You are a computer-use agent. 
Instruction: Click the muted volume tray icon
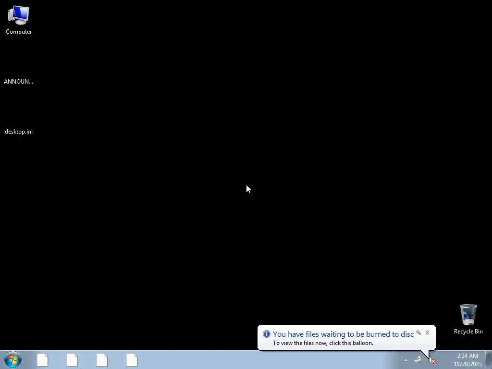pyautogui.click(x=431, y=360)
